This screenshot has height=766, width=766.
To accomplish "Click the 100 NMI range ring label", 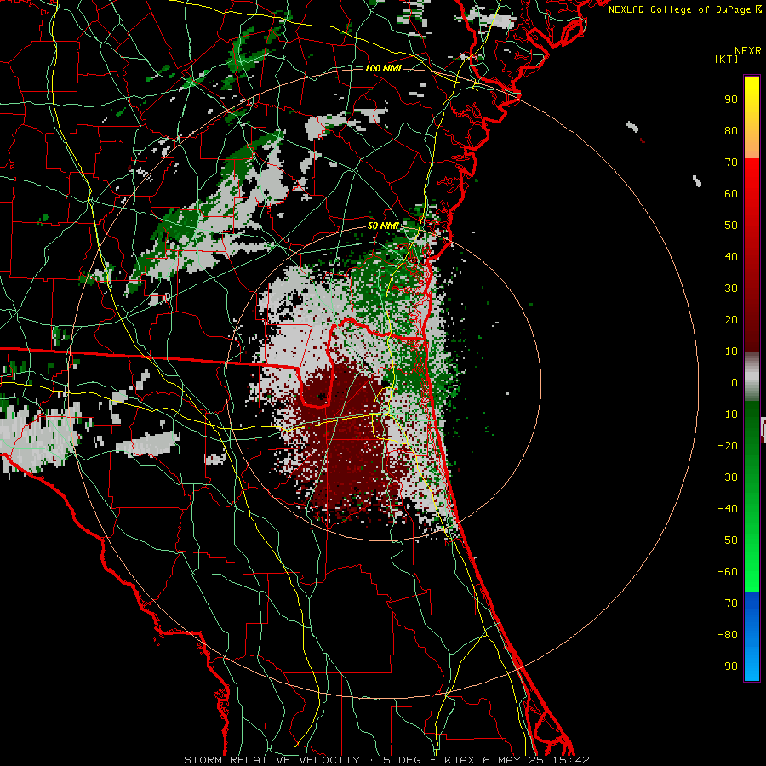I will click(383, 68).
